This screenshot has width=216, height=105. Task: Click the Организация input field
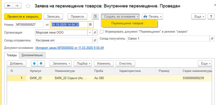coord(62,33)
